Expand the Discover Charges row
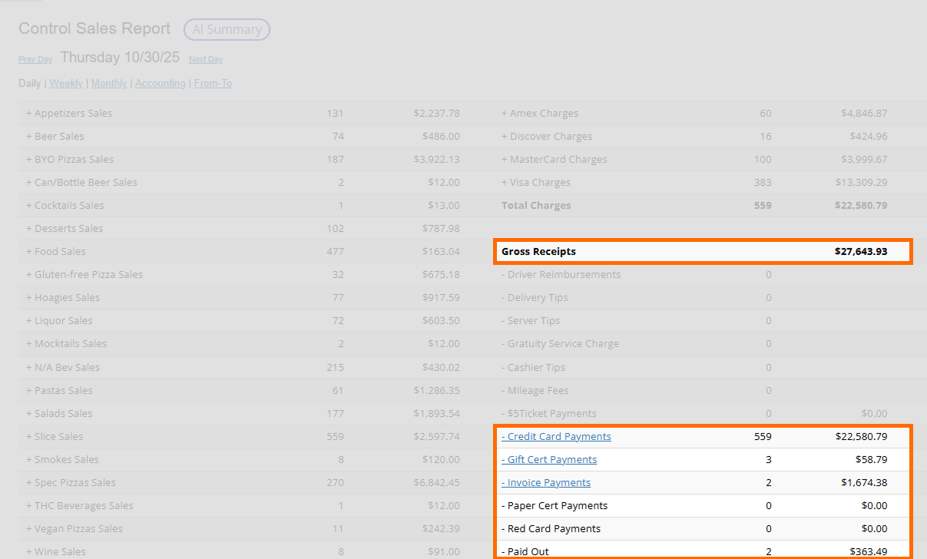The width and height of the screenshot is (927, 559). pyautogui.click(x=547, y=136)
